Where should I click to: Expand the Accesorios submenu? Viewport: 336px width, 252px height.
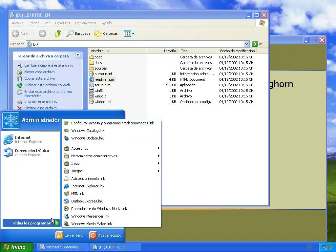pos(111,148)
